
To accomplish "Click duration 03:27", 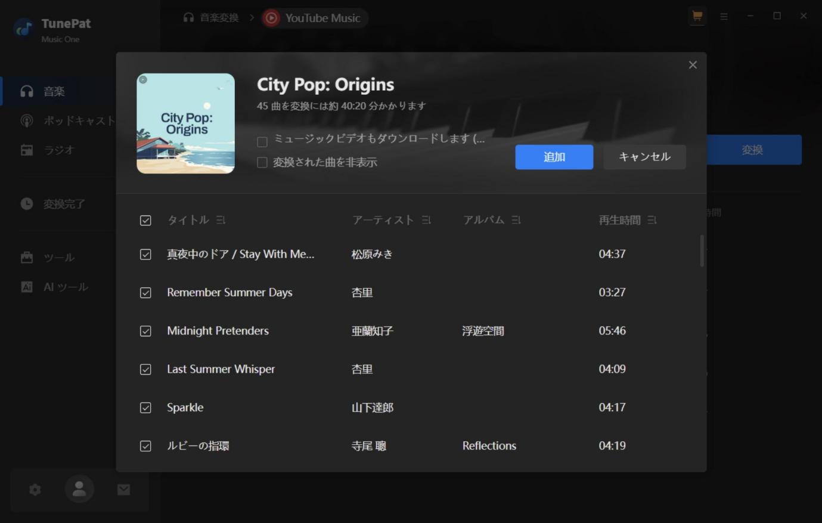I will [612, 292].
